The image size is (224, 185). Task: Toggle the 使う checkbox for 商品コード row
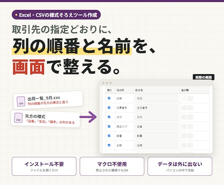click(x=109, y=126)
